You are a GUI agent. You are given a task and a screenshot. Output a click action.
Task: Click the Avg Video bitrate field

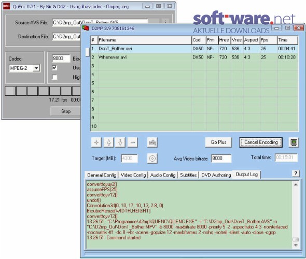pyautogui.click(x=221, y=158)
